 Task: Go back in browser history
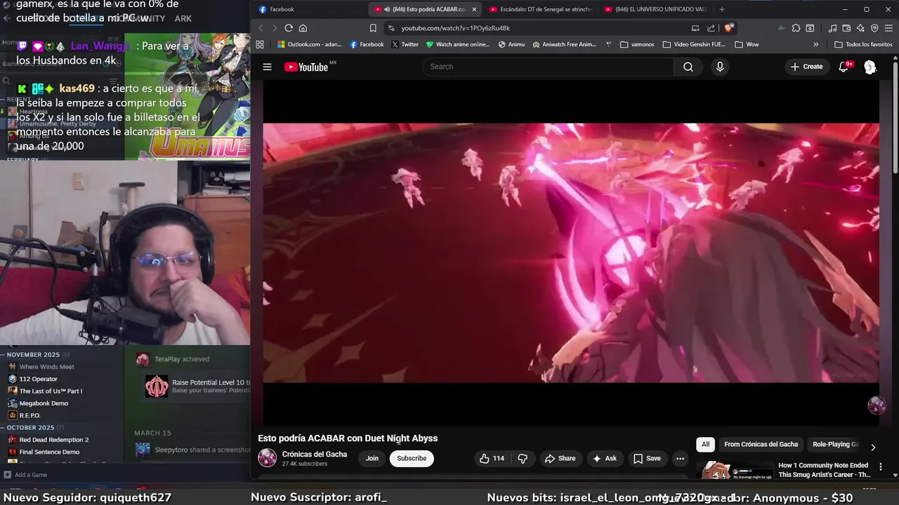[261, 28]
